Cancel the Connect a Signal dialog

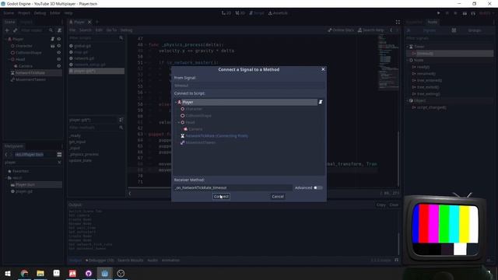[x=278, y=197]
